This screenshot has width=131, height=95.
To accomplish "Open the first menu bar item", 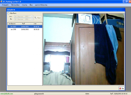I will click(5, 5).
